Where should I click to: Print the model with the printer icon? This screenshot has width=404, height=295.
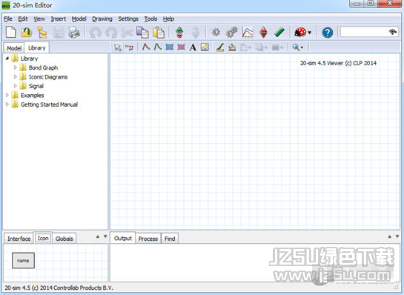(x=74, y=33)
